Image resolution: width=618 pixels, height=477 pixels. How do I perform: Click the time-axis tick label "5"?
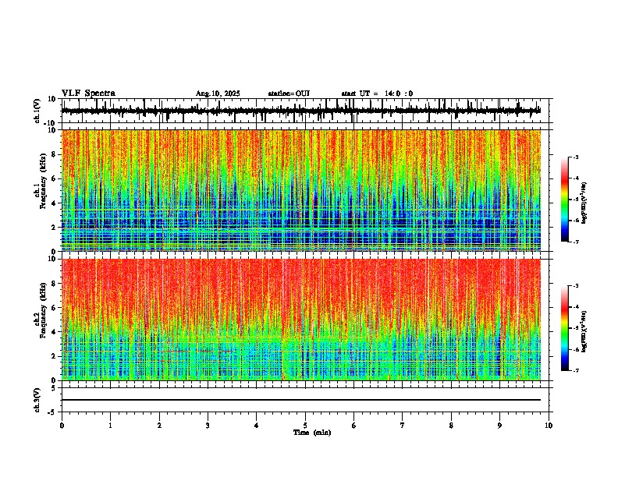pos(305,426)
